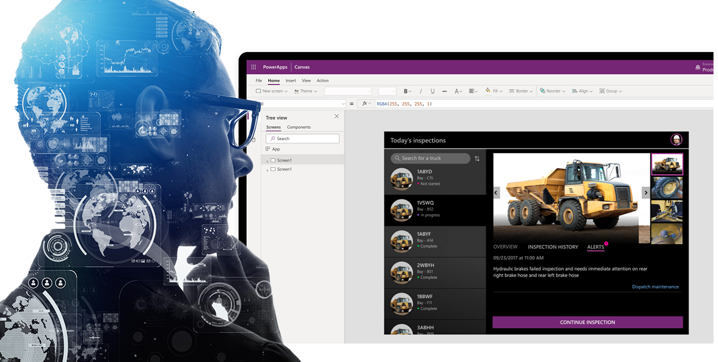Switch to the ALERTS tab
The image size is (718, 362).
point(596,247)
